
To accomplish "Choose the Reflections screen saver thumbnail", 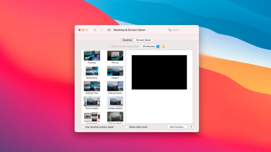I will point(92,71).
